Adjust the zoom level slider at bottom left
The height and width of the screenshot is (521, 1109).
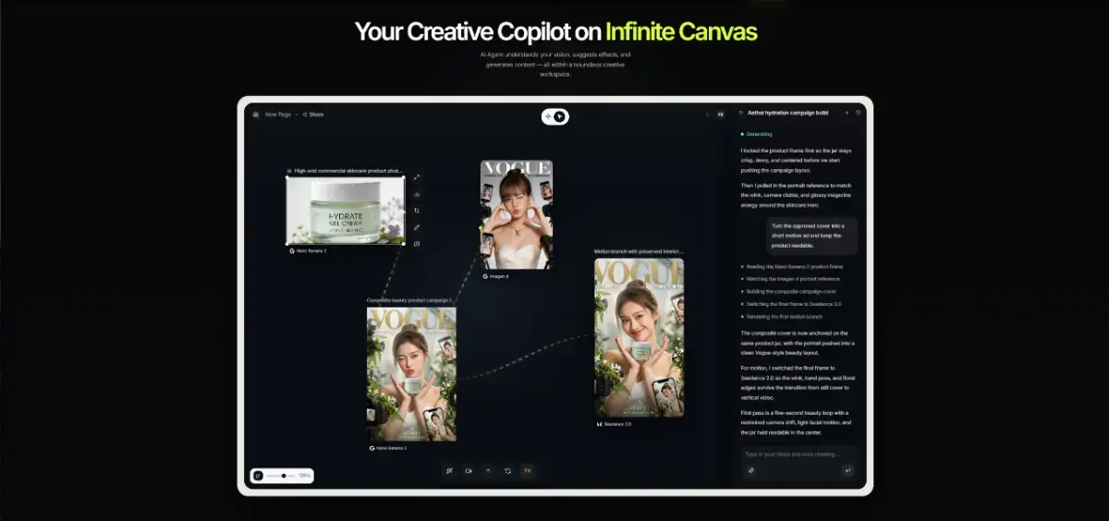coord(283,476)
